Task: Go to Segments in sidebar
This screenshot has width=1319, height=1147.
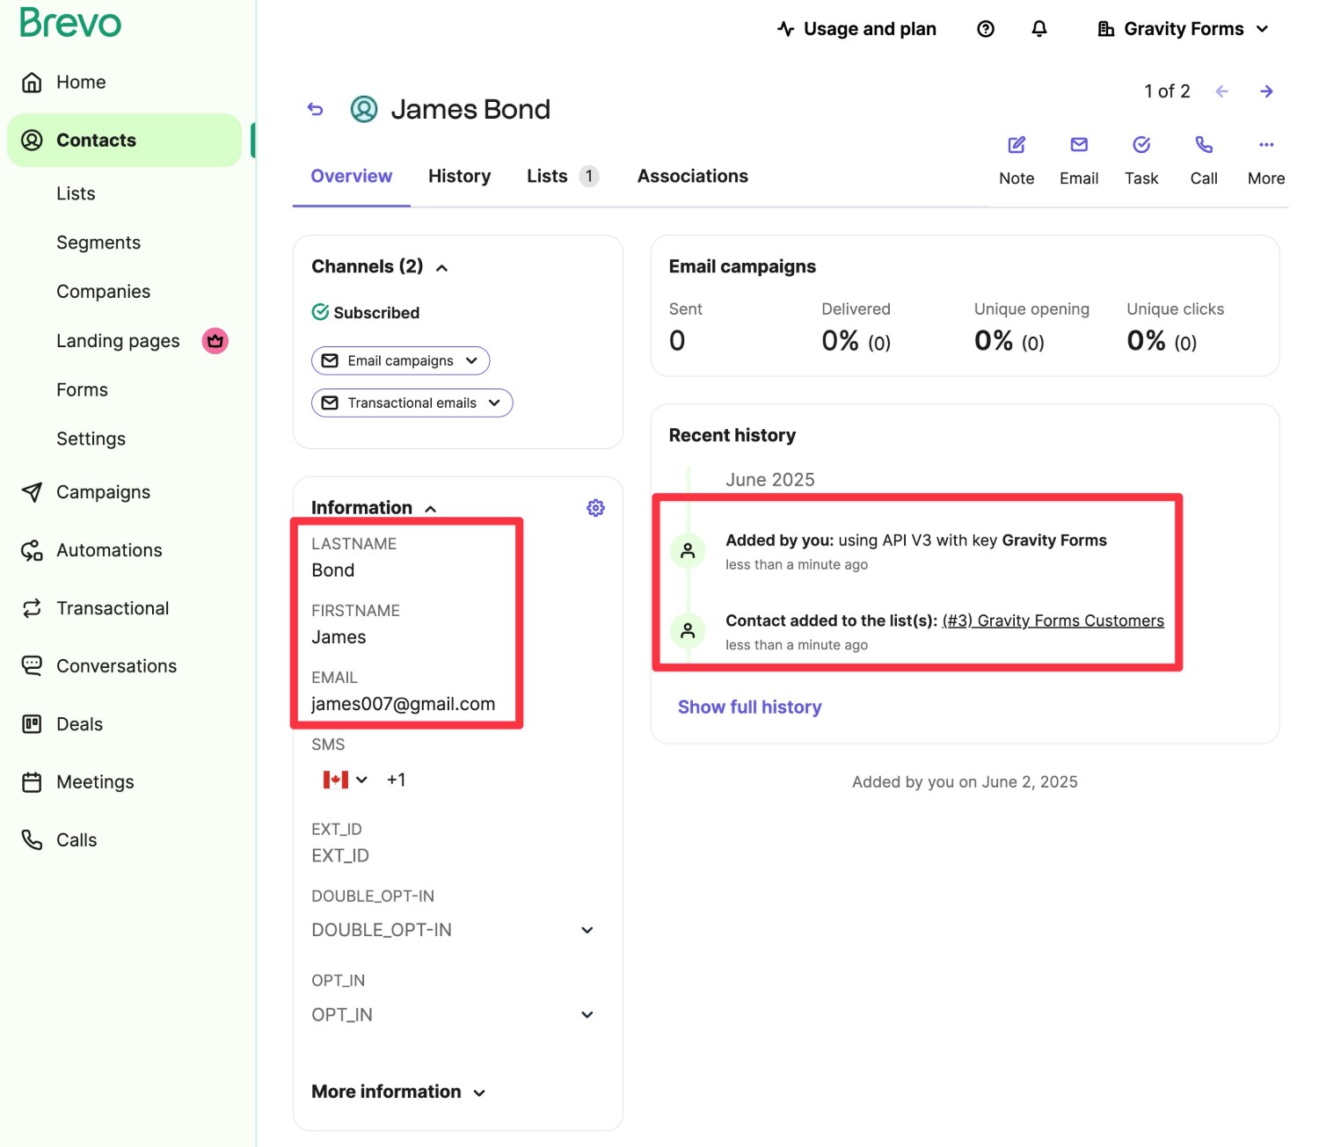Action: (98, 243)
